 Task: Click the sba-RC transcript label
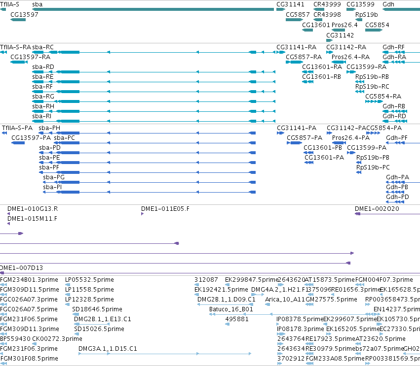pos(43,47)
